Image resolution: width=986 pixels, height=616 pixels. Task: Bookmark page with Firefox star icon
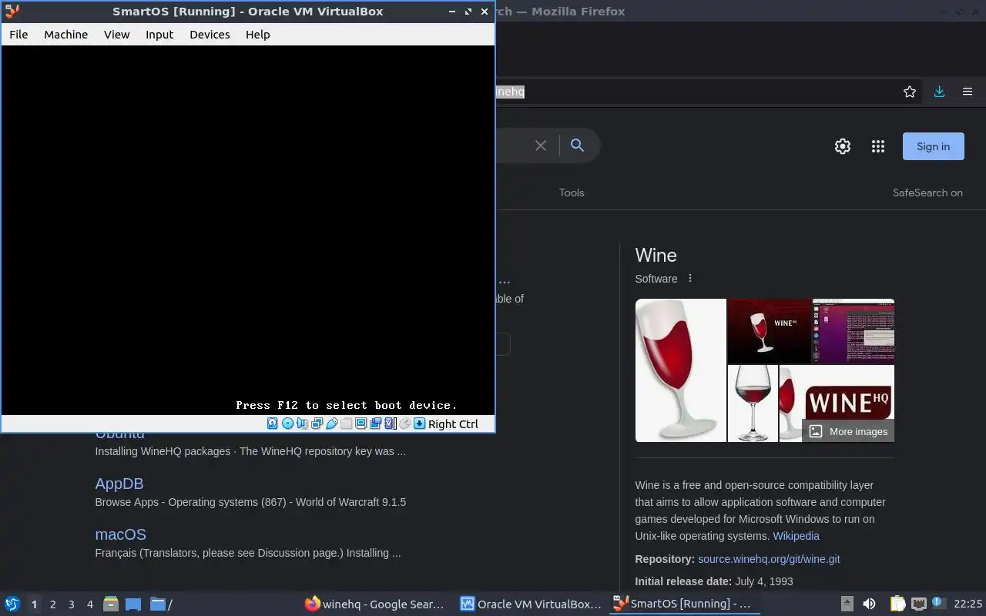910,92
